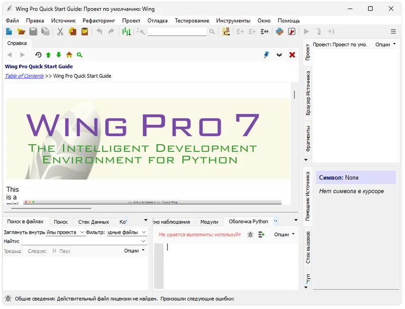
Task: Navigate forward in help viewer
Action: [x=22, y=55]
